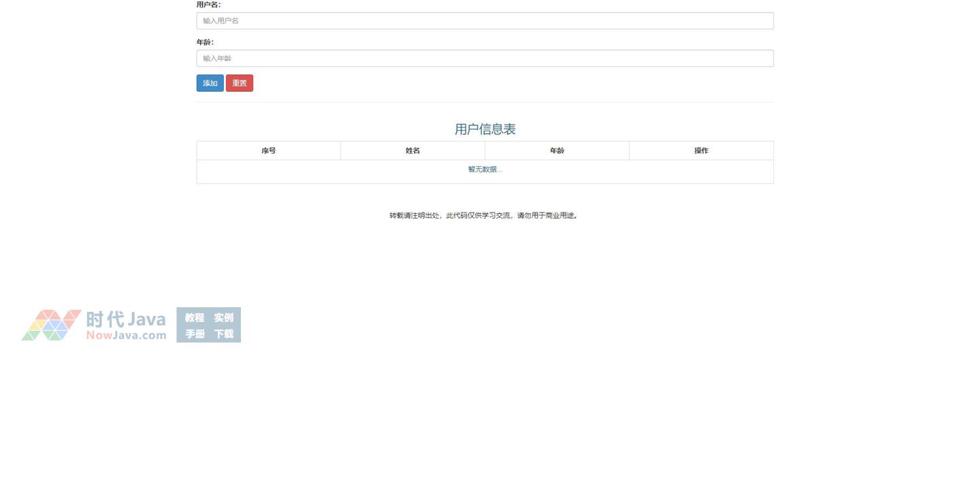
Task: Click the 时代Java watermark title
Action: (126, 319)
